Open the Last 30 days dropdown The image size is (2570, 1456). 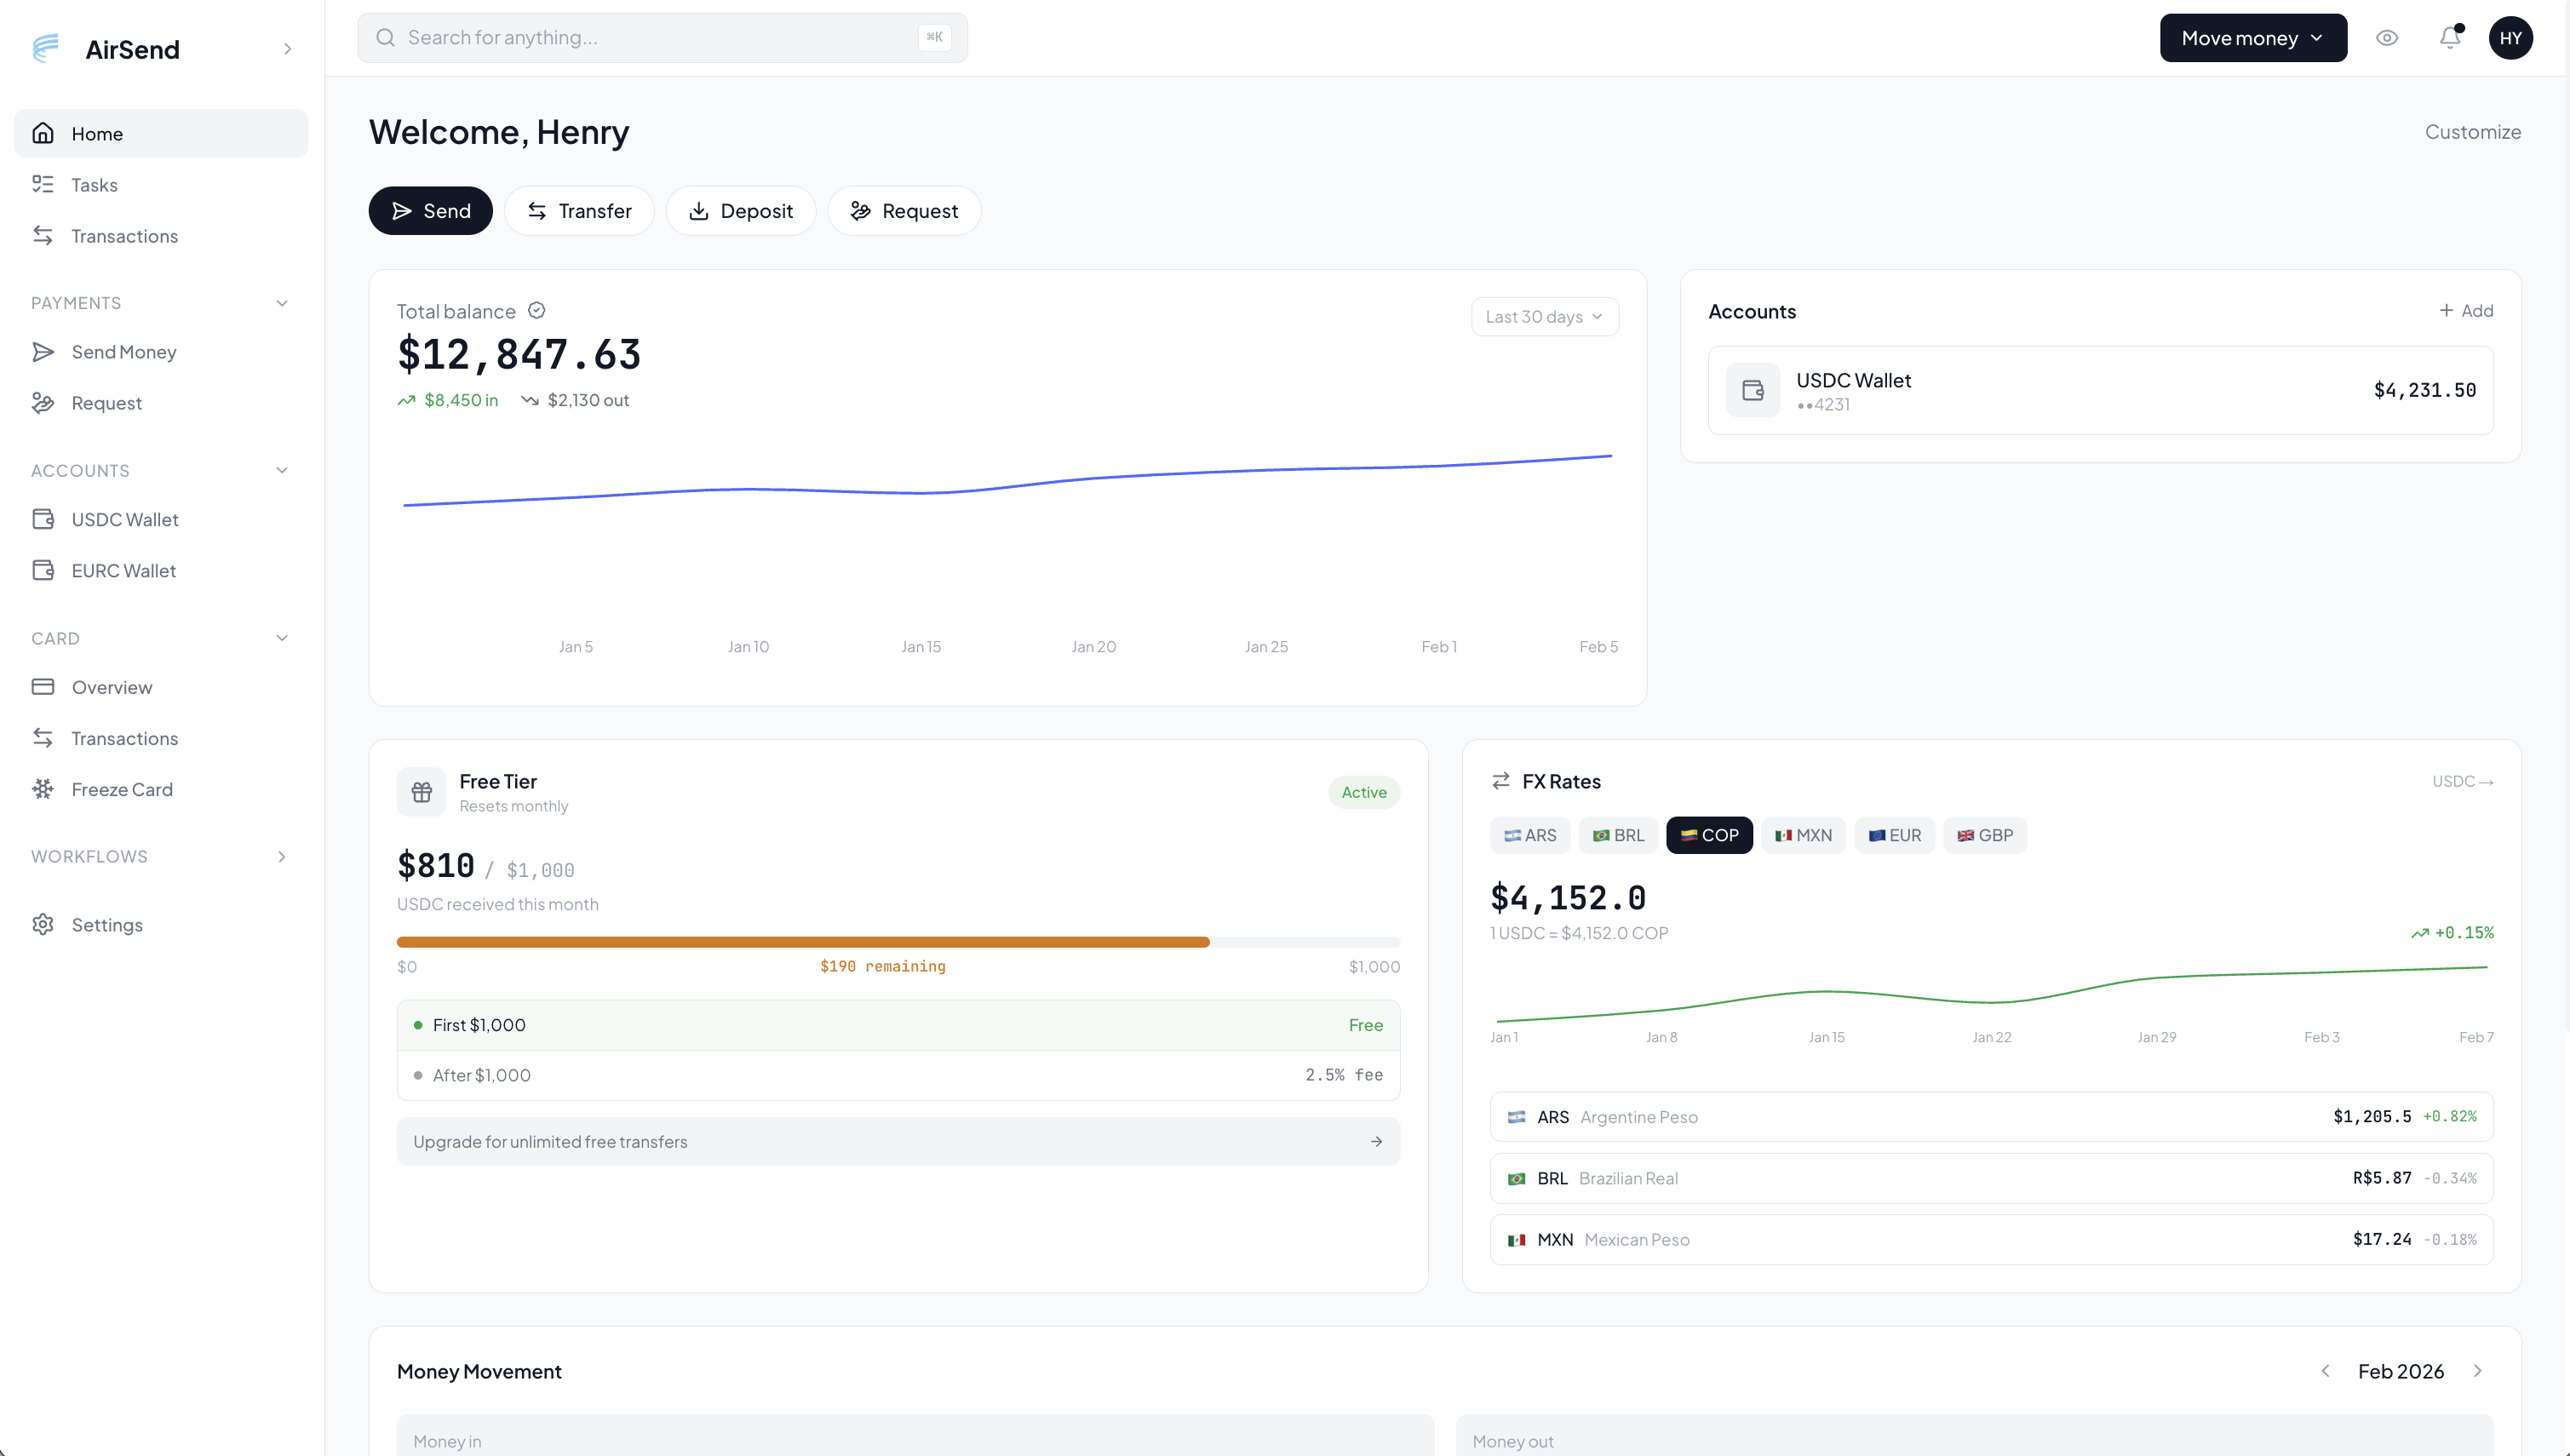point(1543,316)
